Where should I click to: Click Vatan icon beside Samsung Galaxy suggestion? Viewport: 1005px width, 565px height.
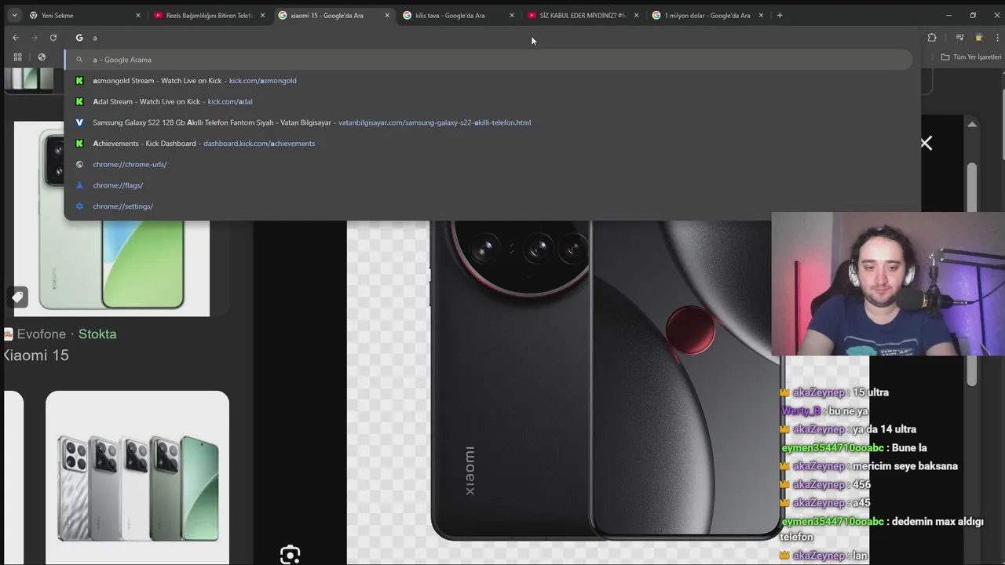click(79, 122)
